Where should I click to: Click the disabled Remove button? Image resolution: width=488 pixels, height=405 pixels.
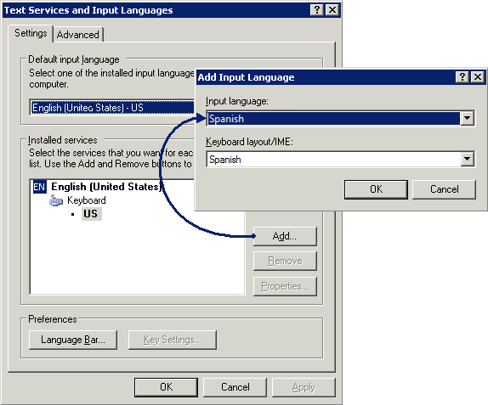(x=285, y=262)
